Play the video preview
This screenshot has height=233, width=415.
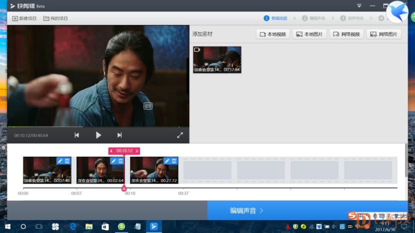(x=98, y=135)
